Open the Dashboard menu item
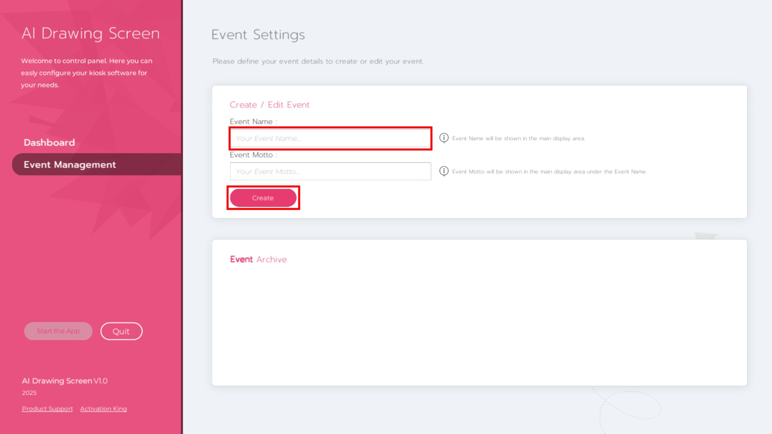 click(x=49, y=142)
